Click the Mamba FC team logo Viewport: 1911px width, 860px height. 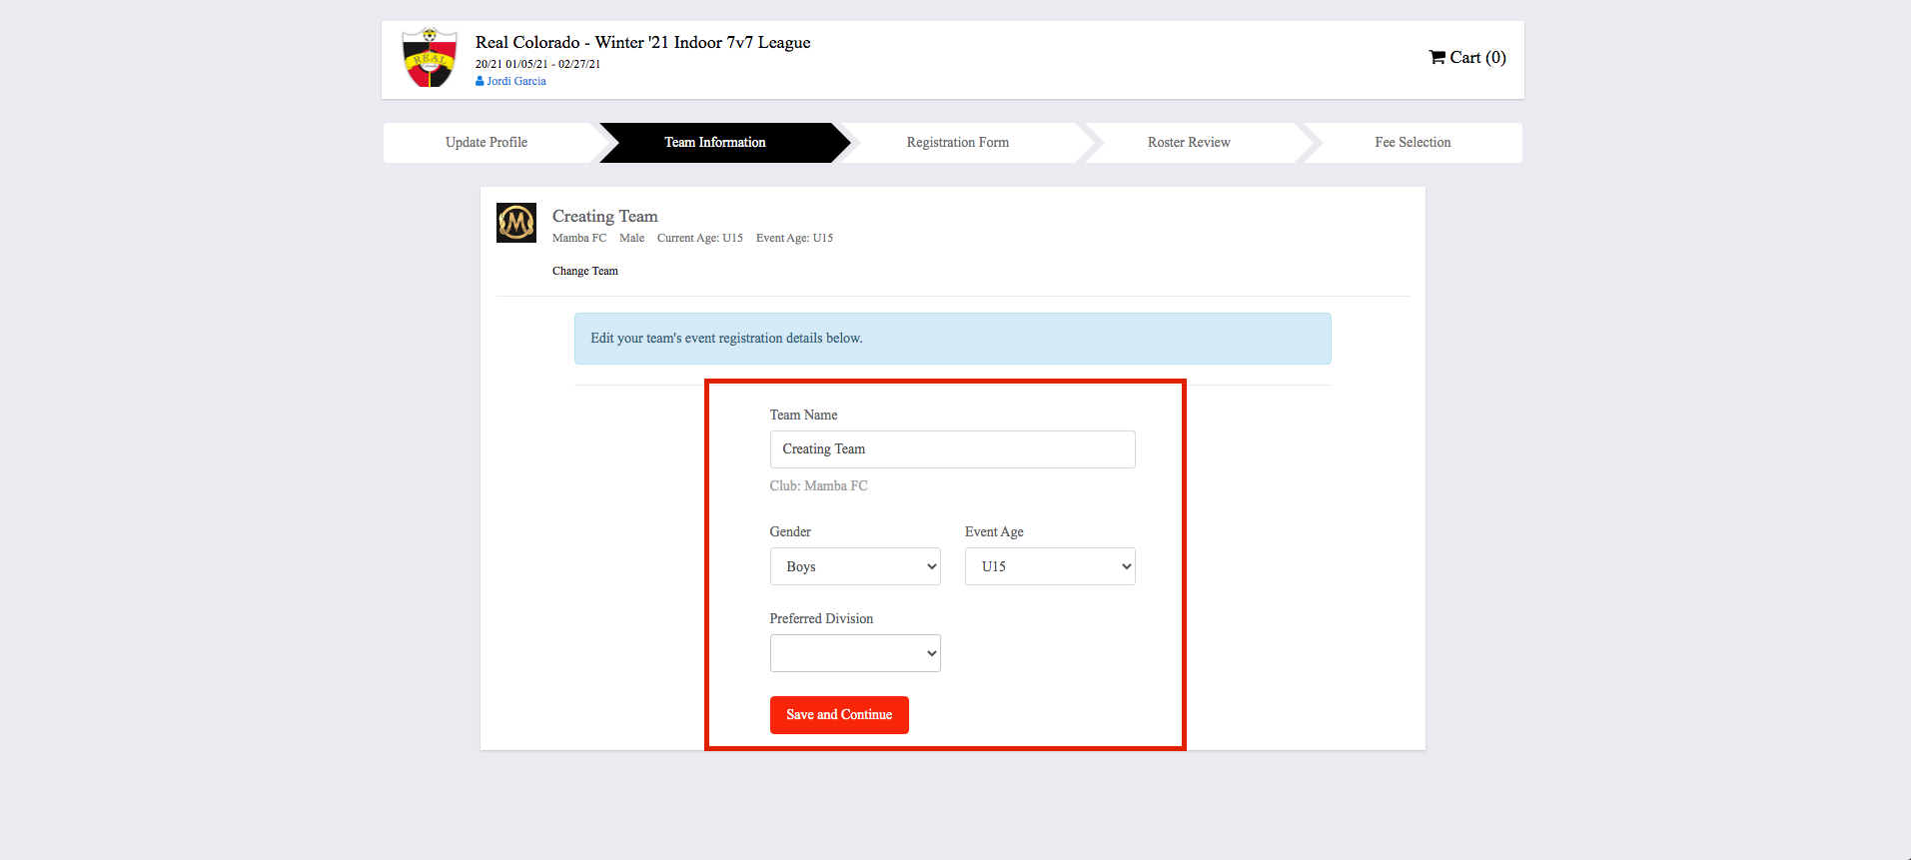pyautogui.click(x=516, y=223)
